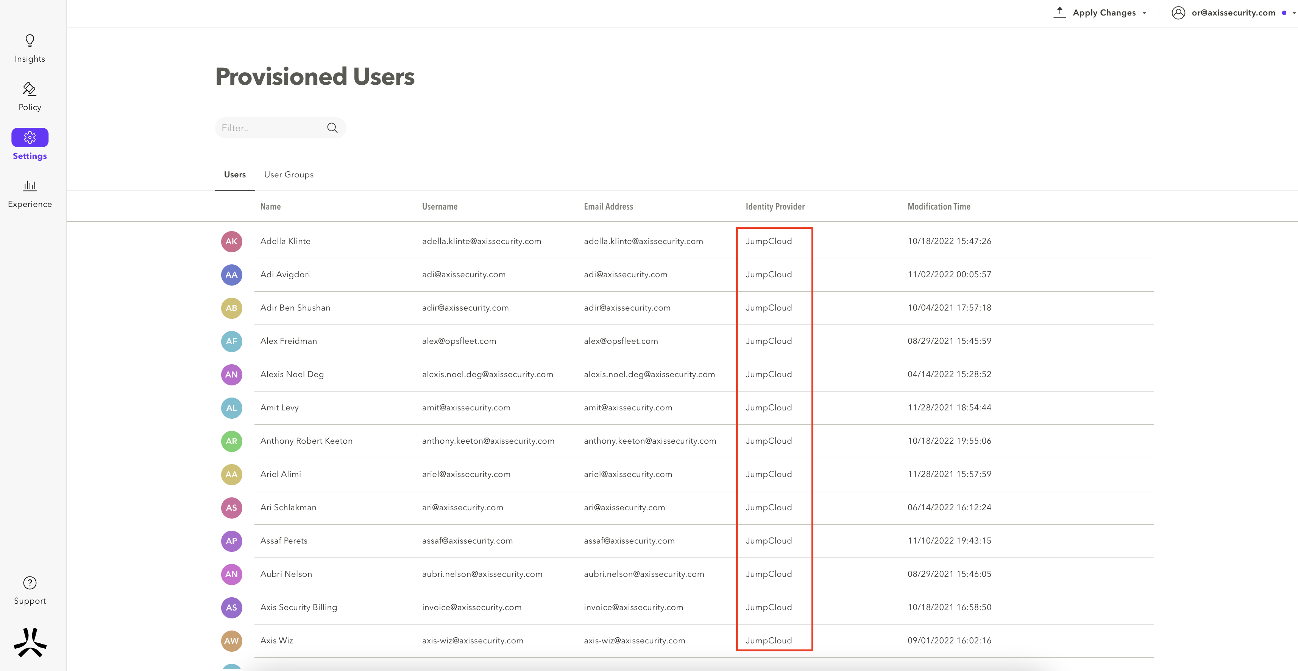Select username alexis.noel.deg@axissecurity.com
1298x671 pixels.
coord(487,374)
